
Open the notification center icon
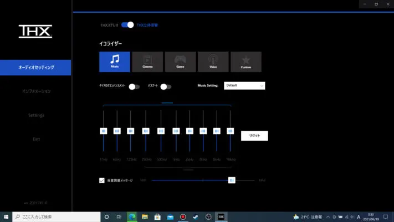coord(386,216)
